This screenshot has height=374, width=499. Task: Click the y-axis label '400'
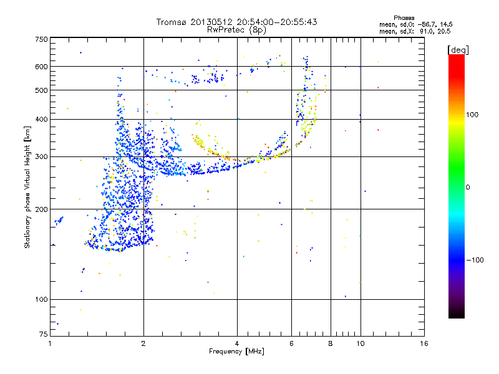click(41, 120)
